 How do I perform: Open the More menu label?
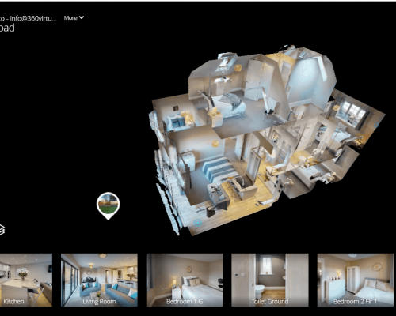[70, 18]
